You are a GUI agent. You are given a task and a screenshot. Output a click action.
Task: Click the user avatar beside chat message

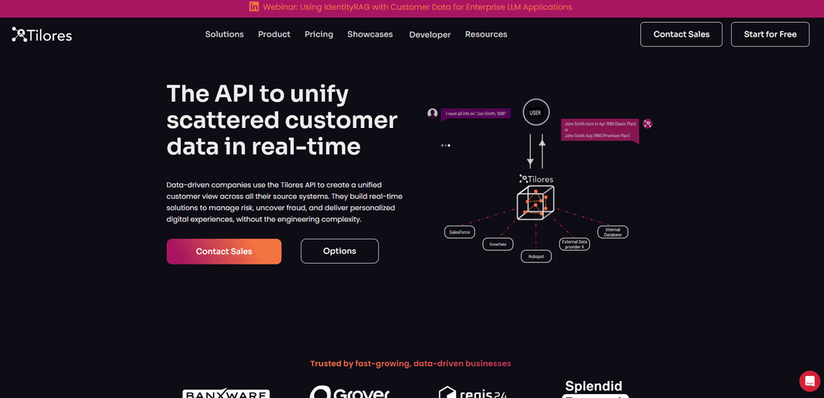point(433,114)
